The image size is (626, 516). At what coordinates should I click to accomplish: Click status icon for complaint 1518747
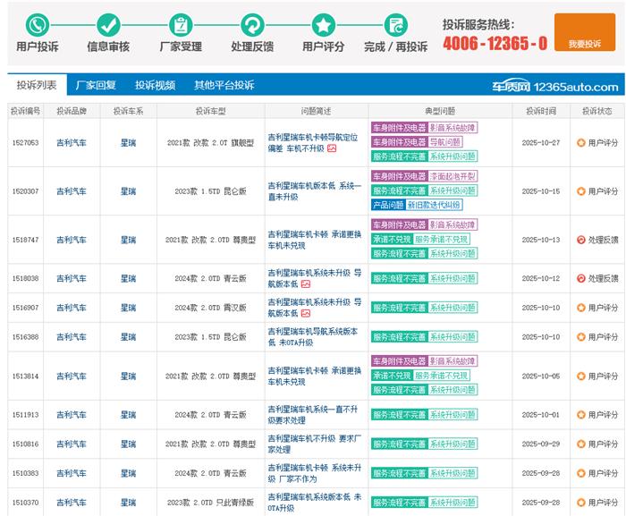click(581, 240)
